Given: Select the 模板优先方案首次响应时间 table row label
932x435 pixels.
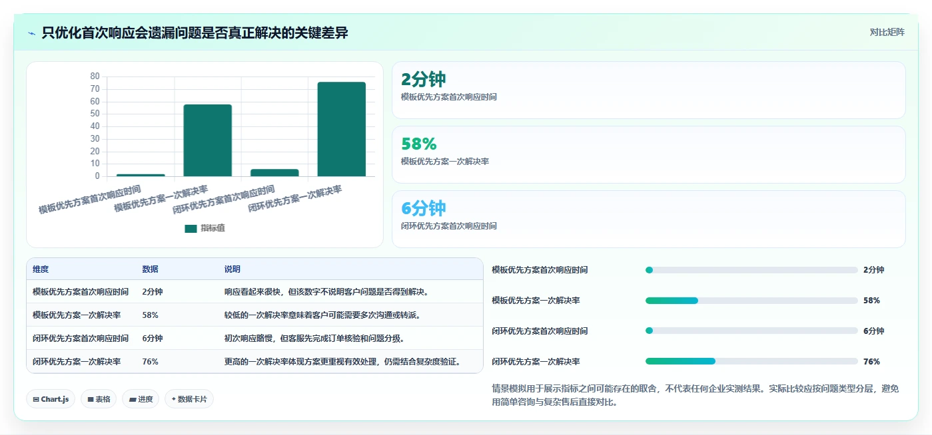Looking at the screenshot, I should [x=81, y=292].
